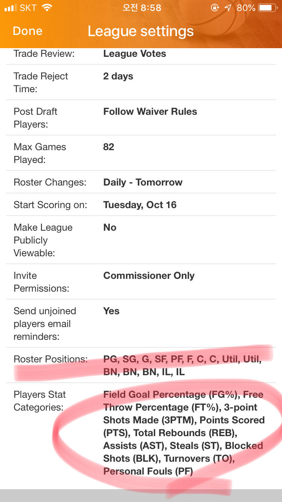Tap the battery icon in status bar

tap(268, 8)
